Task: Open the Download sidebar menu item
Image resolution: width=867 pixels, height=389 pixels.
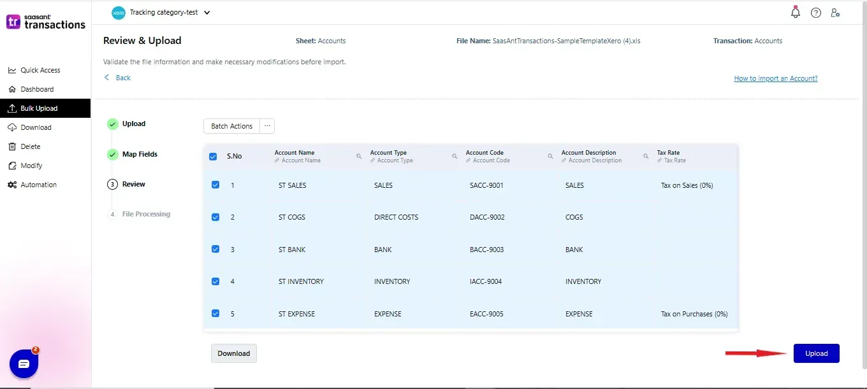Action: (x=45, y=127)
